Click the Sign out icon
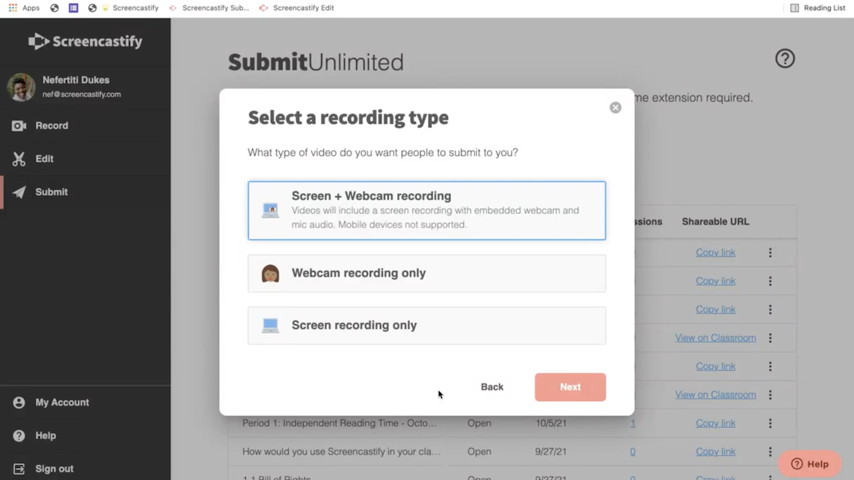Image resolution: width=854 pixels, height=480 pixels. tap(19, 469)
